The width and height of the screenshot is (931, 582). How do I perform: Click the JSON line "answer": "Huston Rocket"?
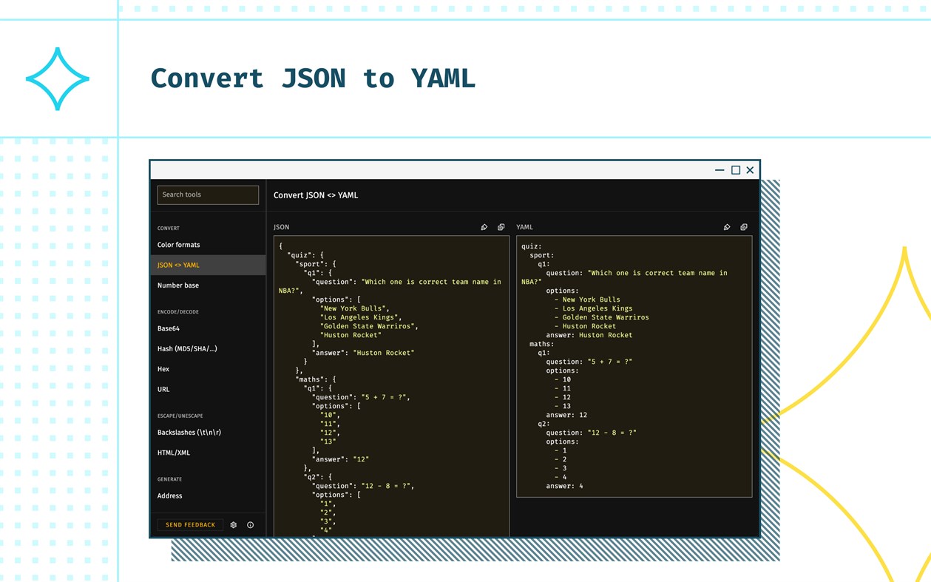(x=363, y=353)
